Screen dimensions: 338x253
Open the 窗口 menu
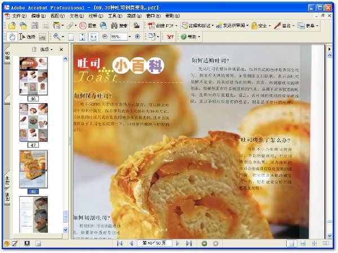coord(153,16)
